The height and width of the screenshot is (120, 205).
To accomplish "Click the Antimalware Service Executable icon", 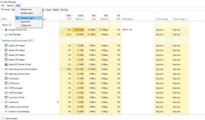I will click(6, 69).
